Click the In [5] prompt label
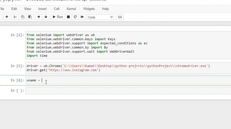This screenshot has width=231, height=129. [x=17, y=66]
